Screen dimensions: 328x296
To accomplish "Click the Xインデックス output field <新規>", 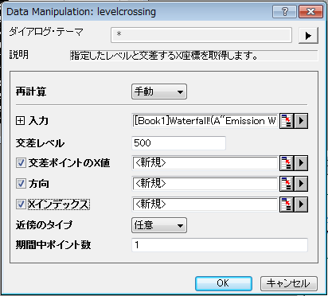I will (x=205, y=204).
